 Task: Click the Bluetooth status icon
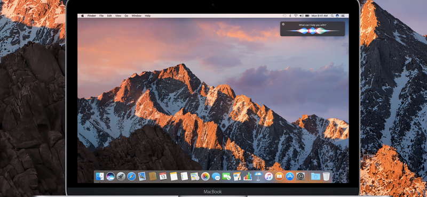[x=290, y=16]
